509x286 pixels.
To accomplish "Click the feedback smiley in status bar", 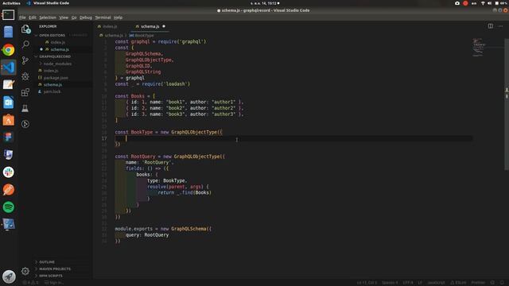I will [492, 283].
